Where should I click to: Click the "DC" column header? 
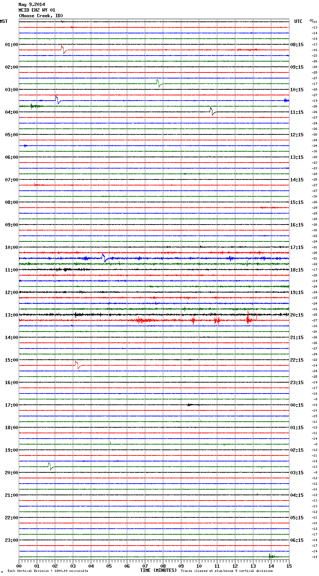click(311, 20)
